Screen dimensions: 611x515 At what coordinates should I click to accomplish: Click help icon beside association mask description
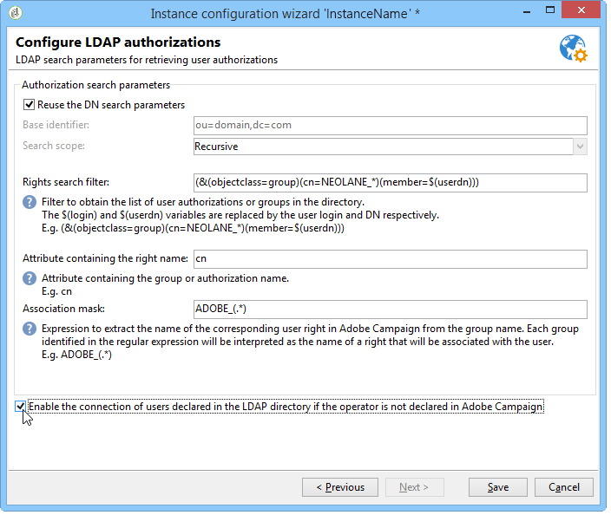30,329
